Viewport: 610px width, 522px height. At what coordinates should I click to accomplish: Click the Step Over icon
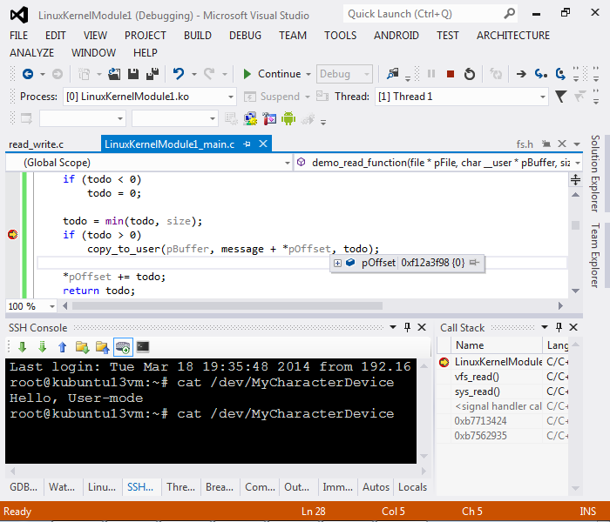point(560,74)
